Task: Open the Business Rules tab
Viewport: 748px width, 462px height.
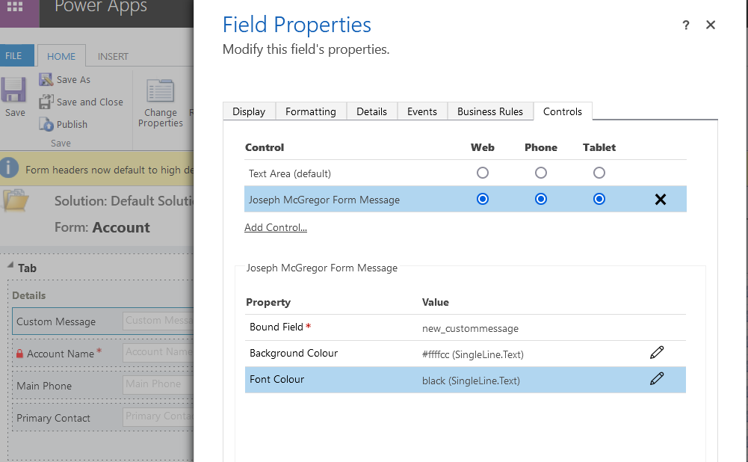Action: pyautogui.click(x=489, y=111)
